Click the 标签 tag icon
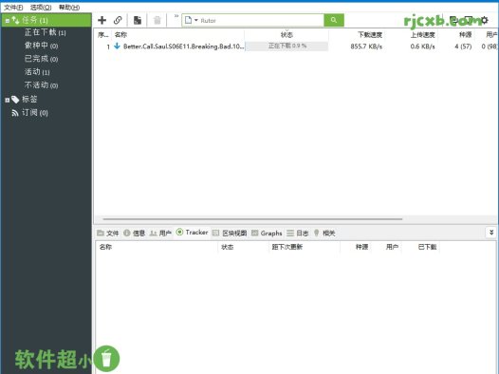Viewport: 499px width, 374px height. coord(15,100)
